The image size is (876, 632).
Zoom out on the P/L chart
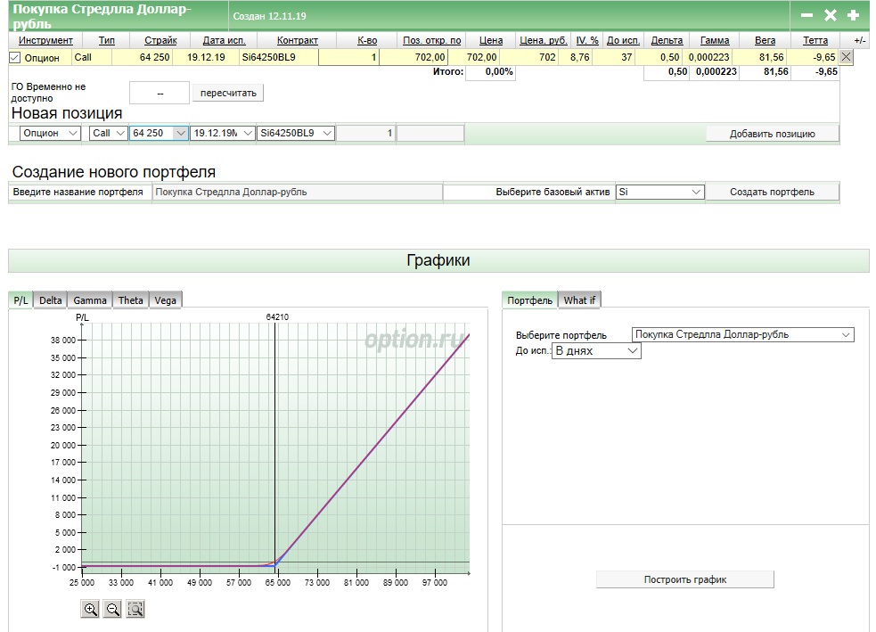tap(113, 609)
